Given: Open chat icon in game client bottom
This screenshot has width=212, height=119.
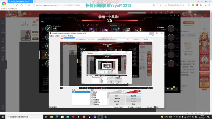Looking at the screenshot, I should [x=168, y=89].
